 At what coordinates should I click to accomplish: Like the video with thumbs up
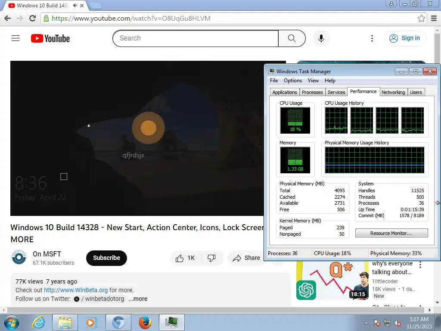(186, 258)
